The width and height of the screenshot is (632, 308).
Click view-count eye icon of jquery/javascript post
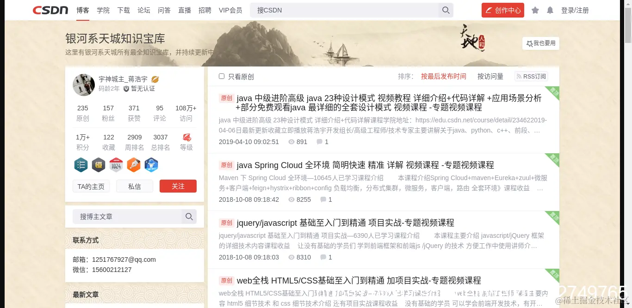pyautogui.click(x=291, y=257)
